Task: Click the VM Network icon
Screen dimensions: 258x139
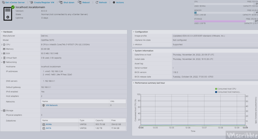Action: click(44, 105)
